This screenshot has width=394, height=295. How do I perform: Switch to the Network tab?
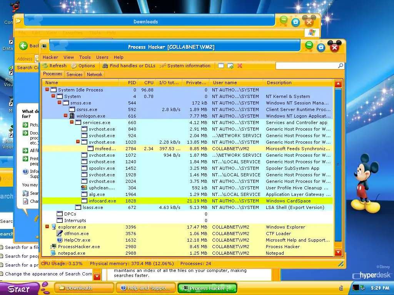point(95,74)
